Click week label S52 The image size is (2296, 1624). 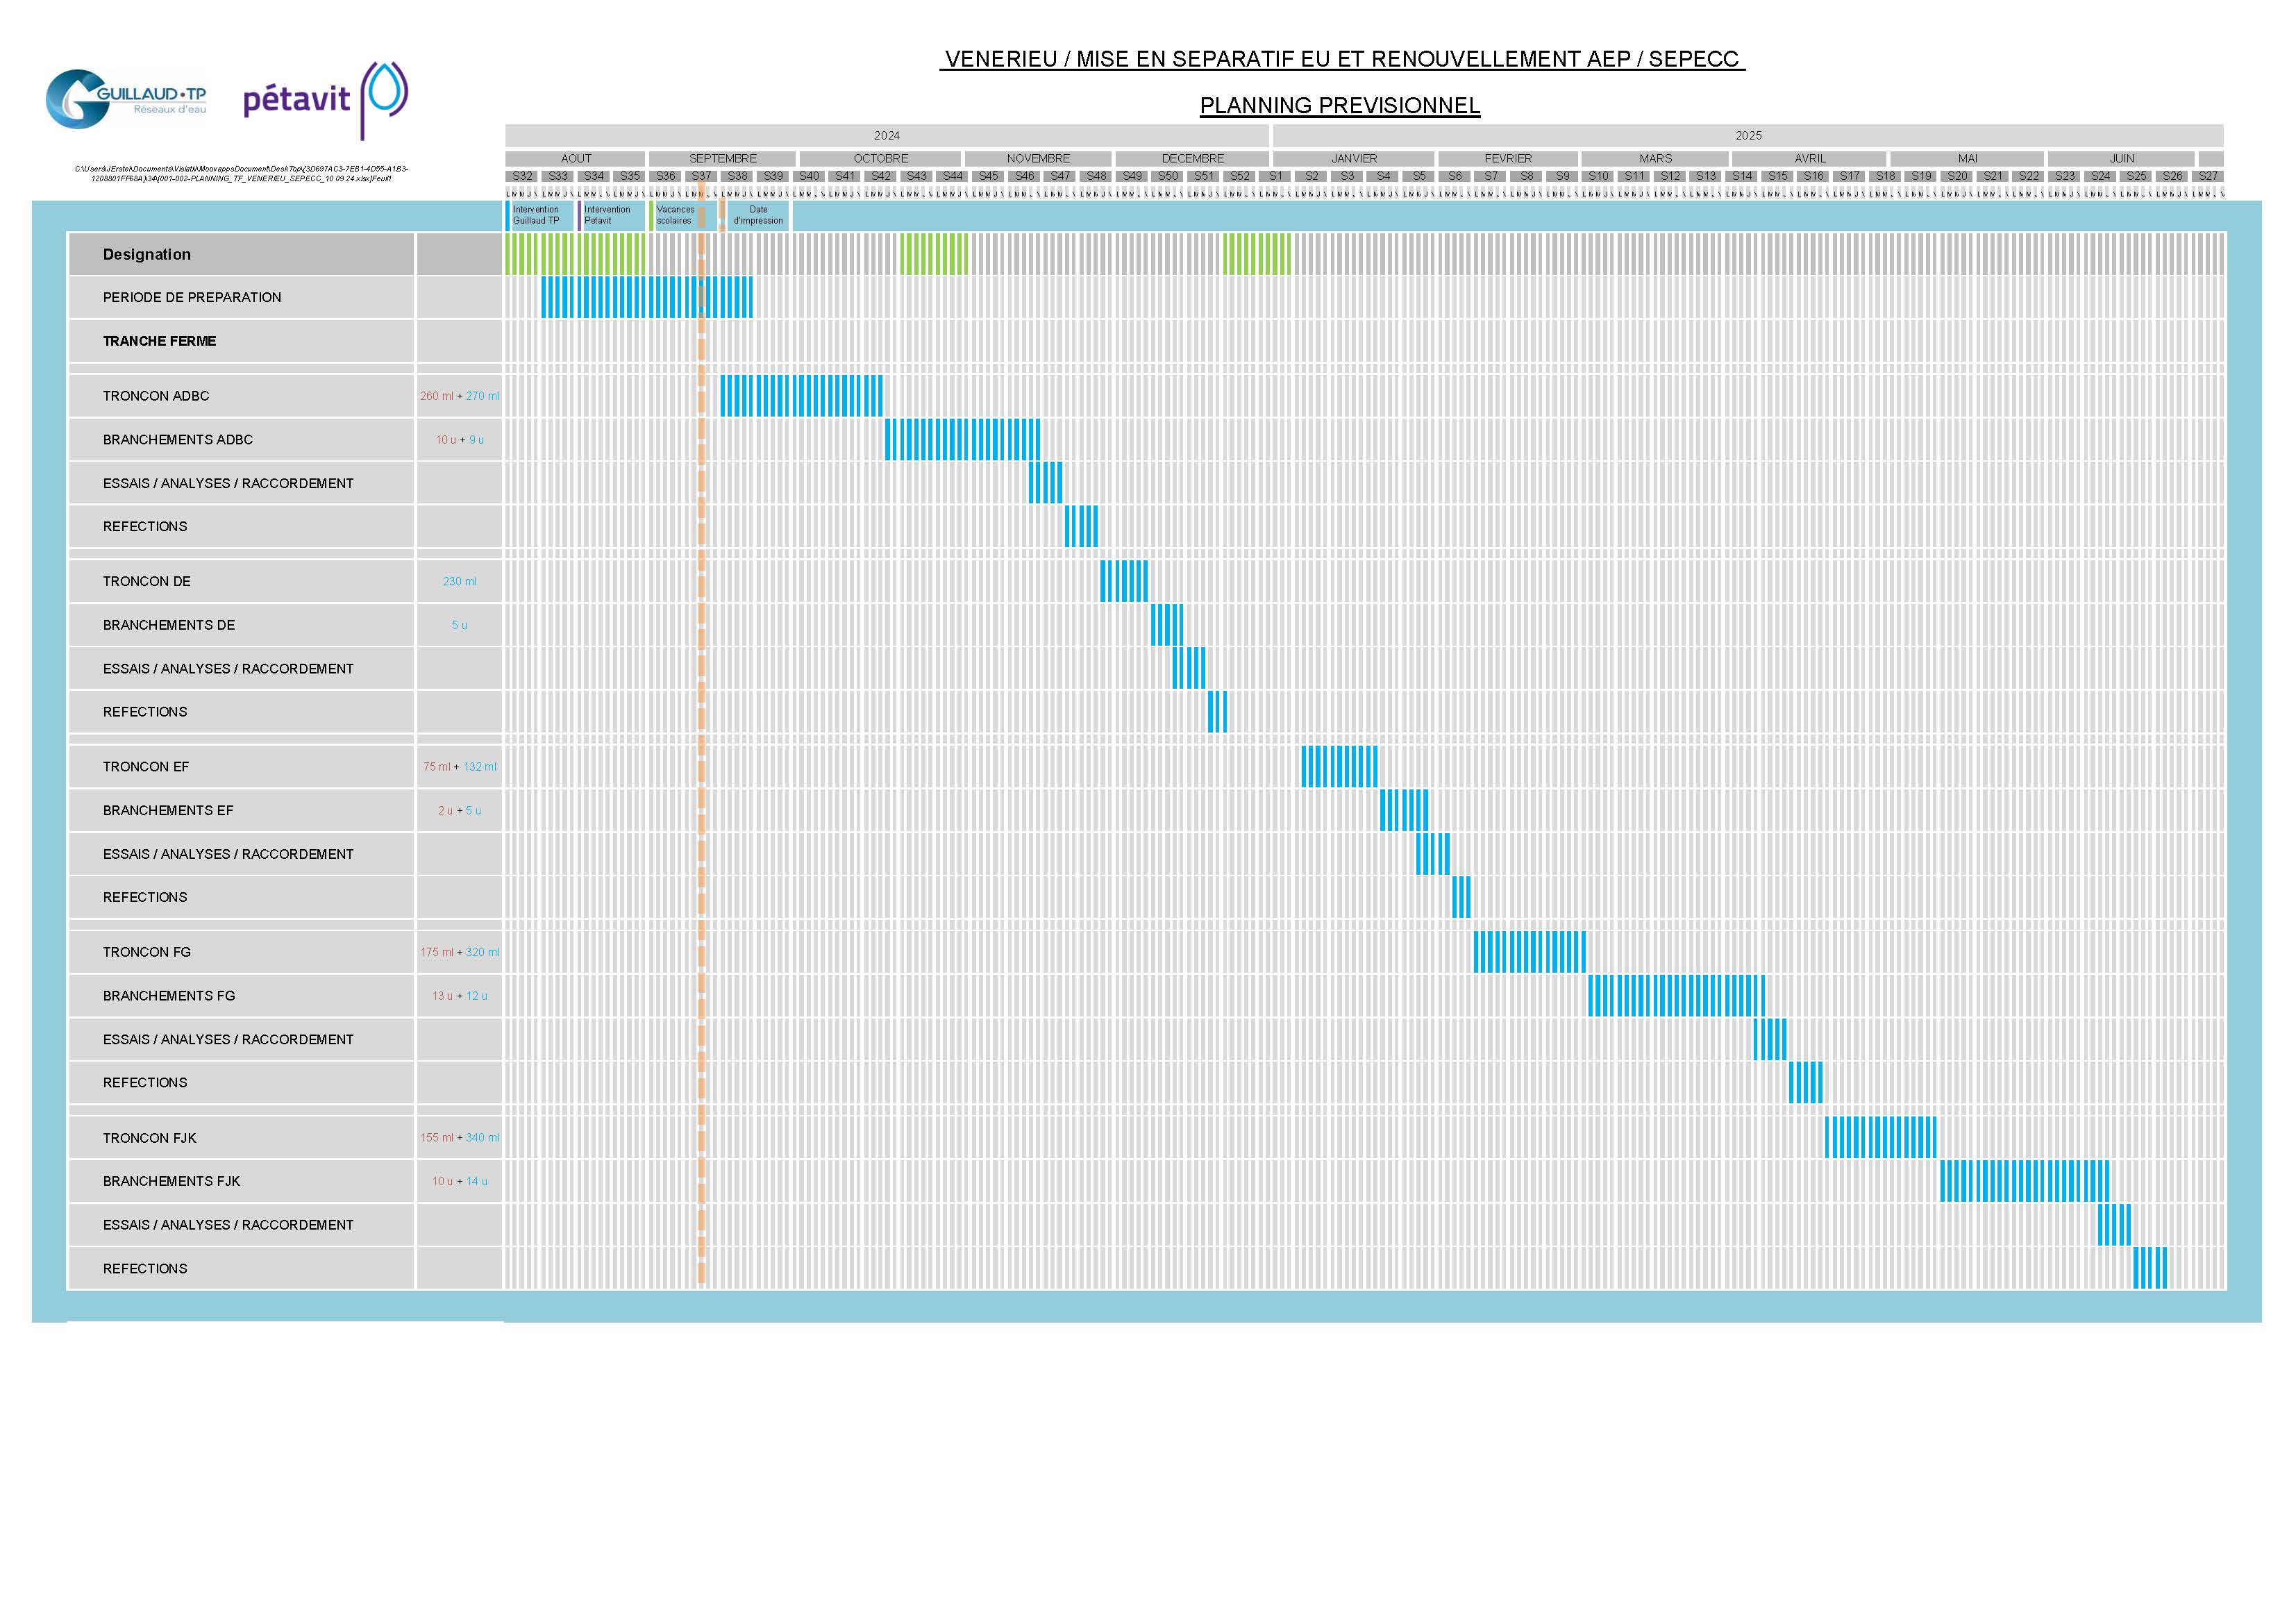(x=1239, y=176)
